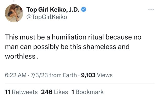Click the word "shameless" in the tweet

click(99, 47)
